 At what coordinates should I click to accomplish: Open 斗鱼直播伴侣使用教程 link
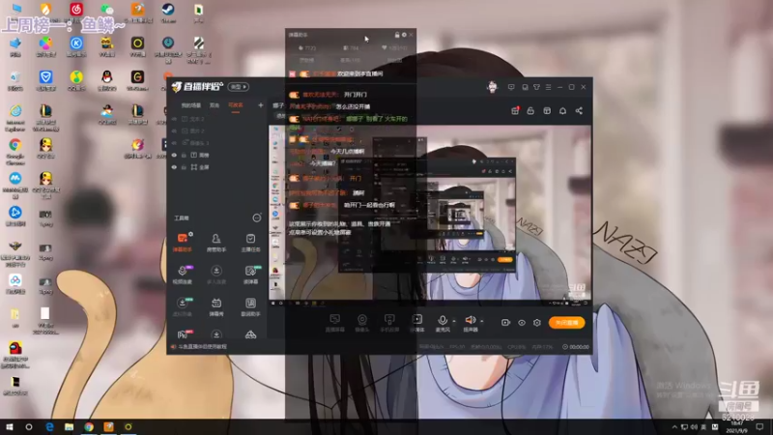click(202, 347)
